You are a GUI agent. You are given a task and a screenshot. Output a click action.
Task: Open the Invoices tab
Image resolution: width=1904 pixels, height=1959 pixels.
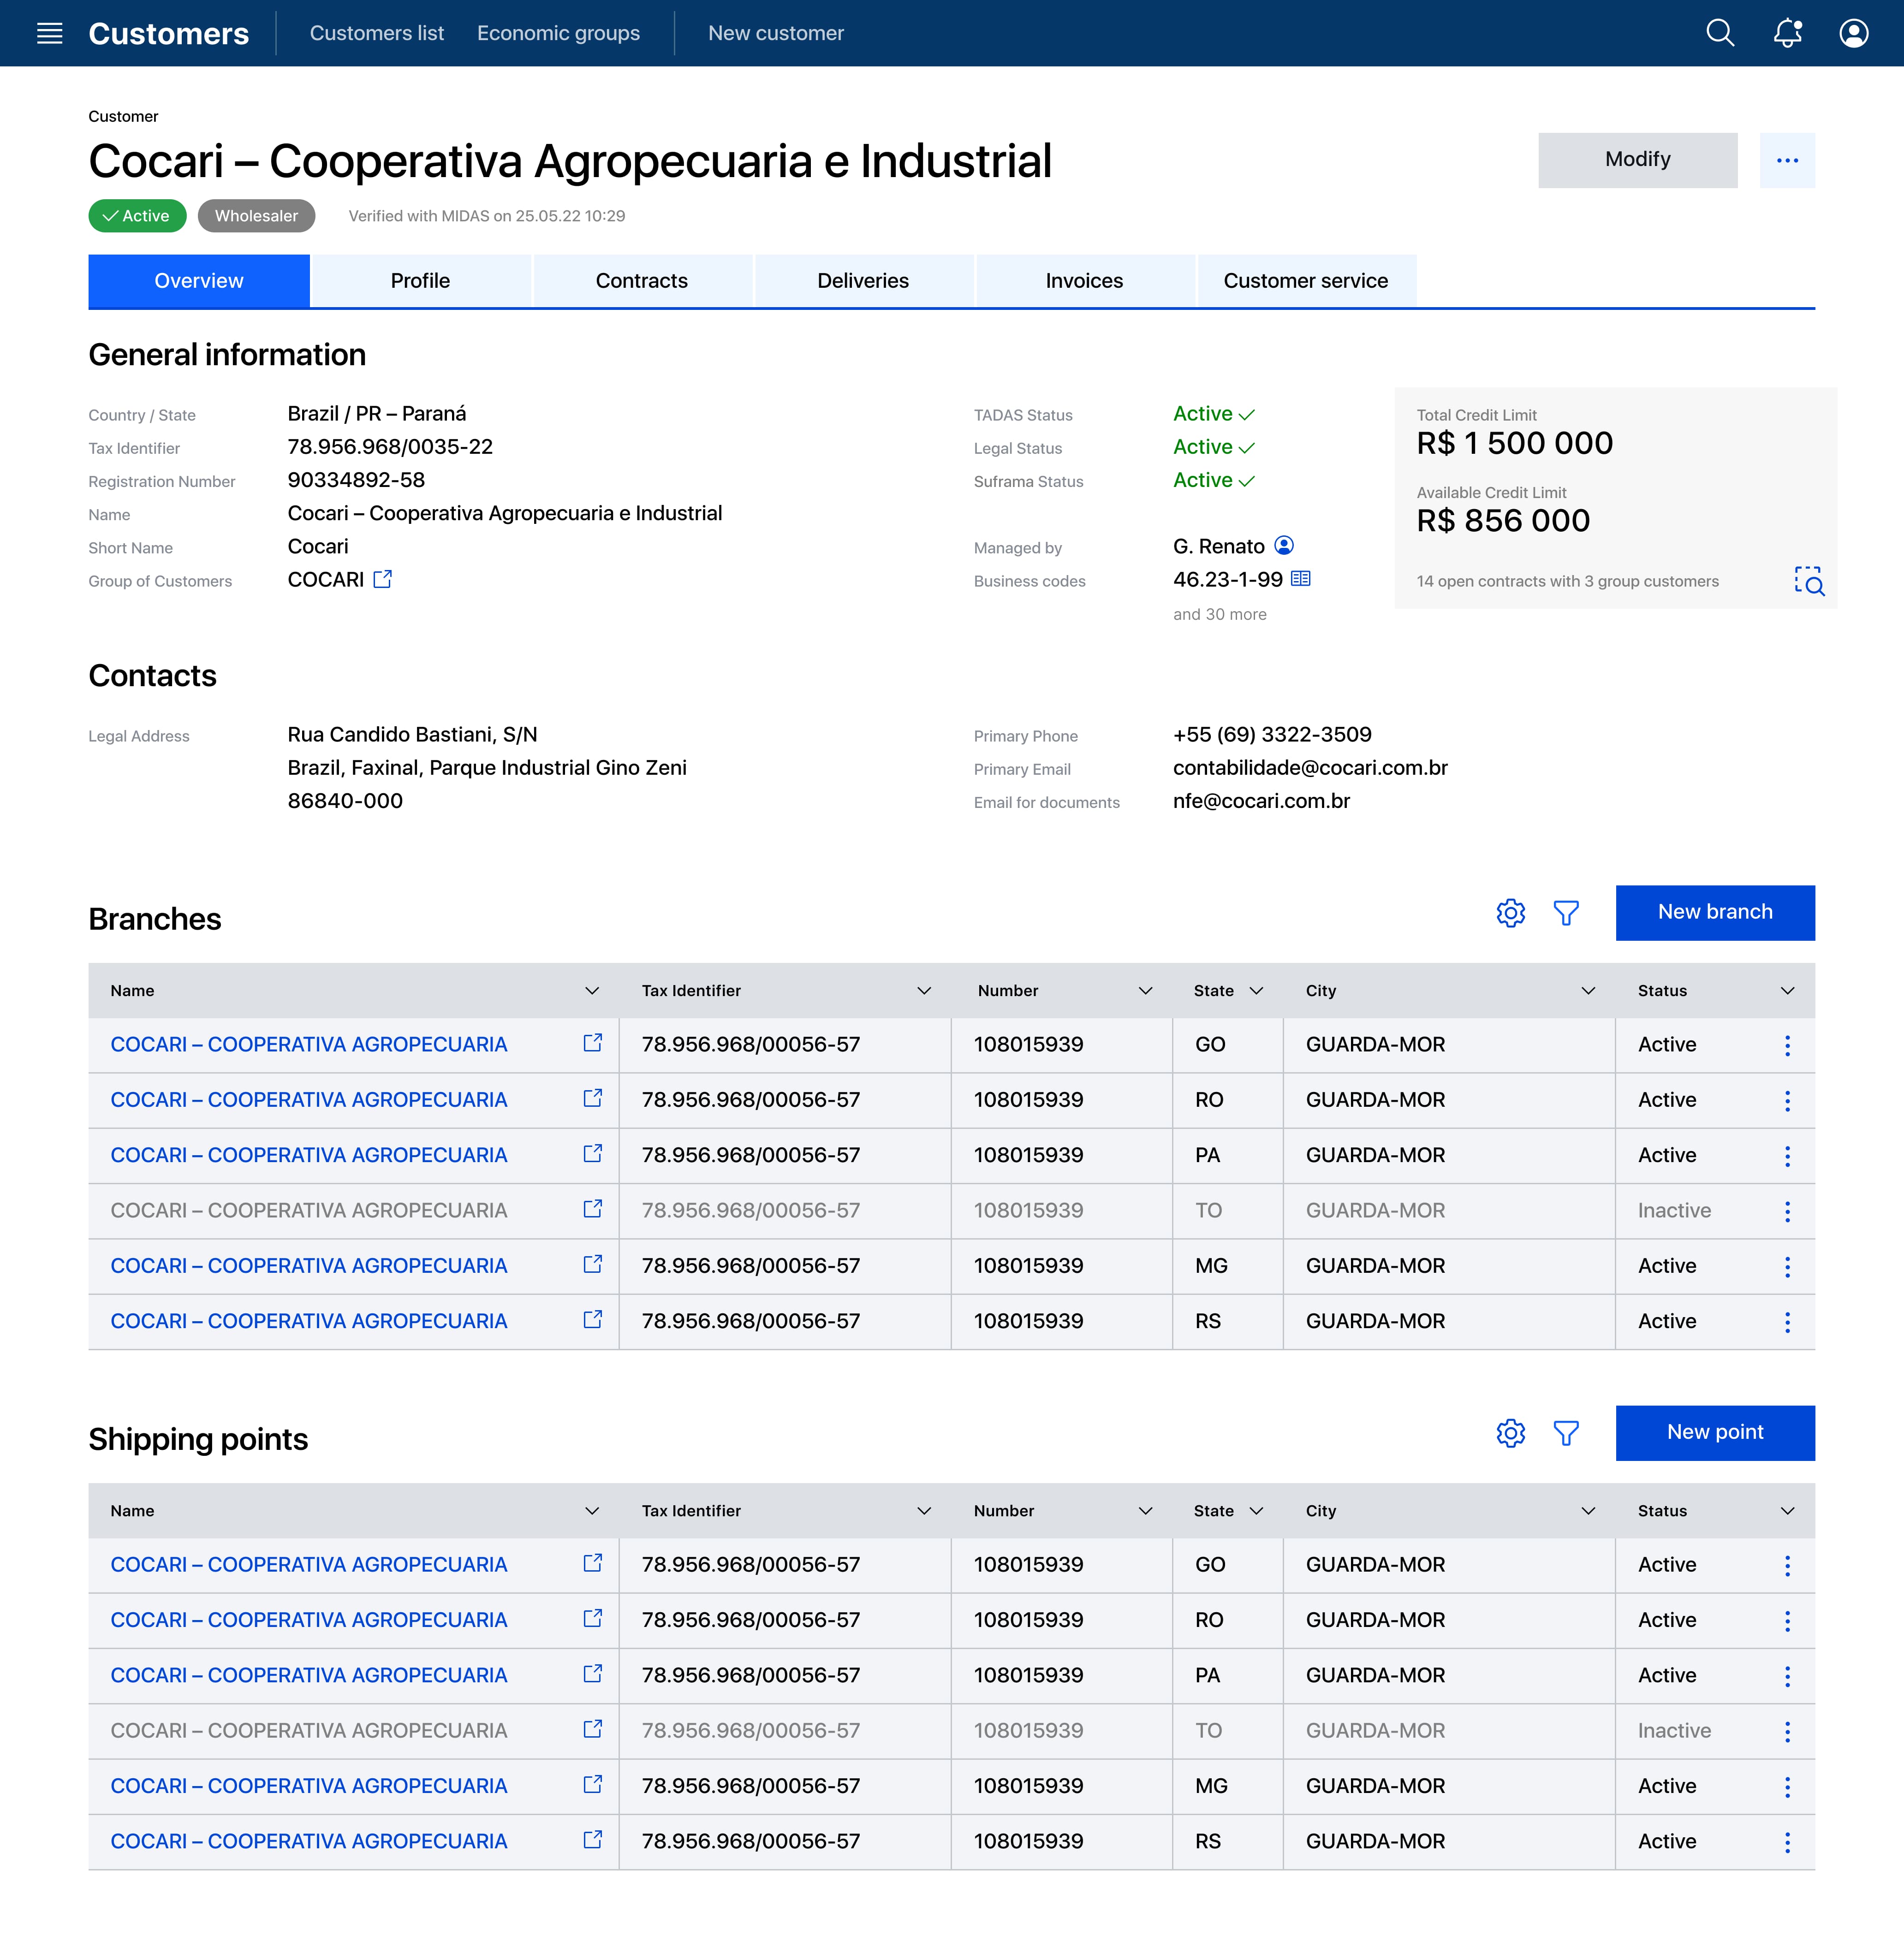point(1084,281)
